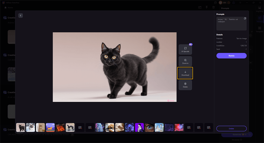Copy the prompt text using copy icon
The image size is (264, 143).
[x=245, y=18]
